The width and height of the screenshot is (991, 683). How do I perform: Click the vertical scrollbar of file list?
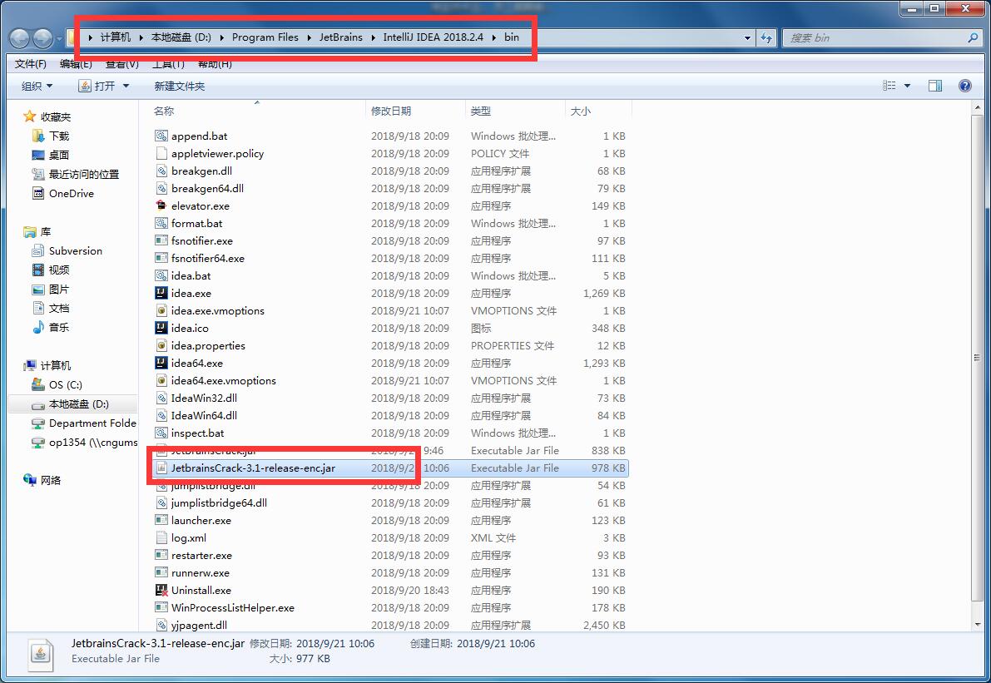pyautogui.click(x=978, y=359)
